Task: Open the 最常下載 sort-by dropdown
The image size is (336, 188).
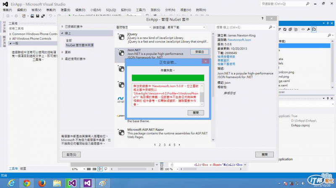Action: pyautogui.click(x=186, y=27)
